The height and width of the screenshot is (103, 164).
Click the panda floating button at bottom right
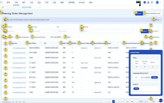pos(161,100)
